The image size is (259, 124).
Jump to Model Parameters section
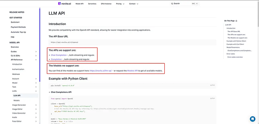click(x=233, y=47)
